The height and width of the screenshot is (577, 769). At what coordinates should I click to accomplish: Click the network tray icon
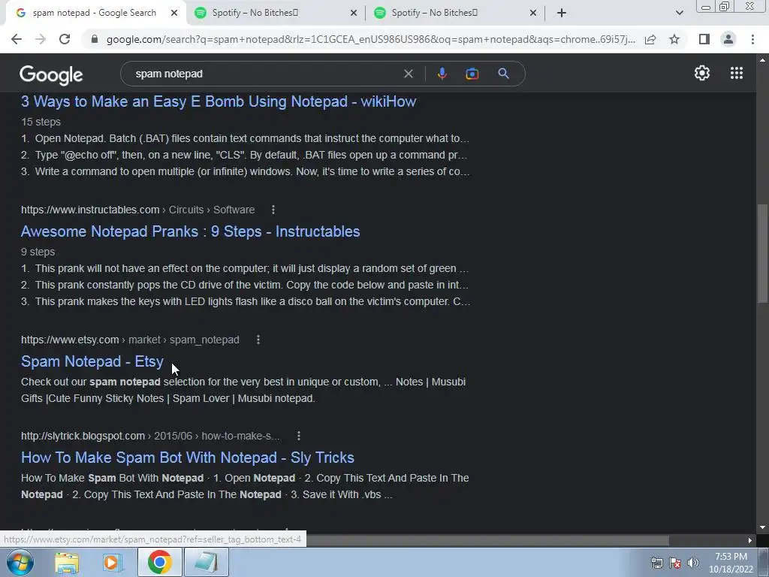click(x=656, y=562)
